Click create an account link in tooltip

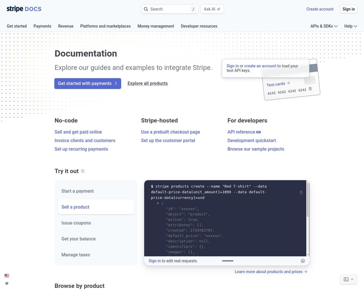pos(260,66)
